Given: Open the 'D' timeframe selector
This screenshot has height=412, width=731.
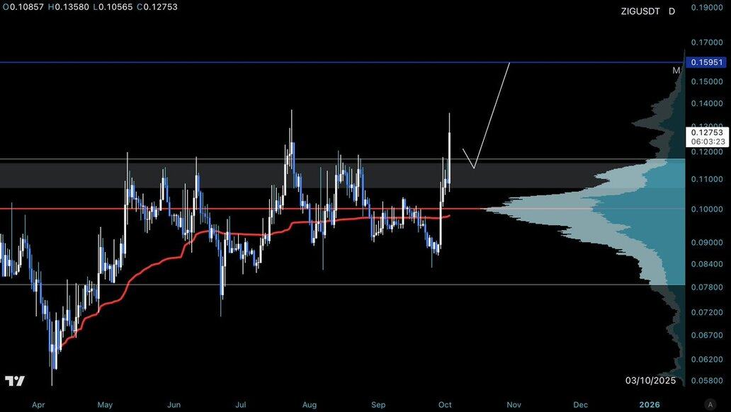Looking at the screenshot, I should point(671,11).
